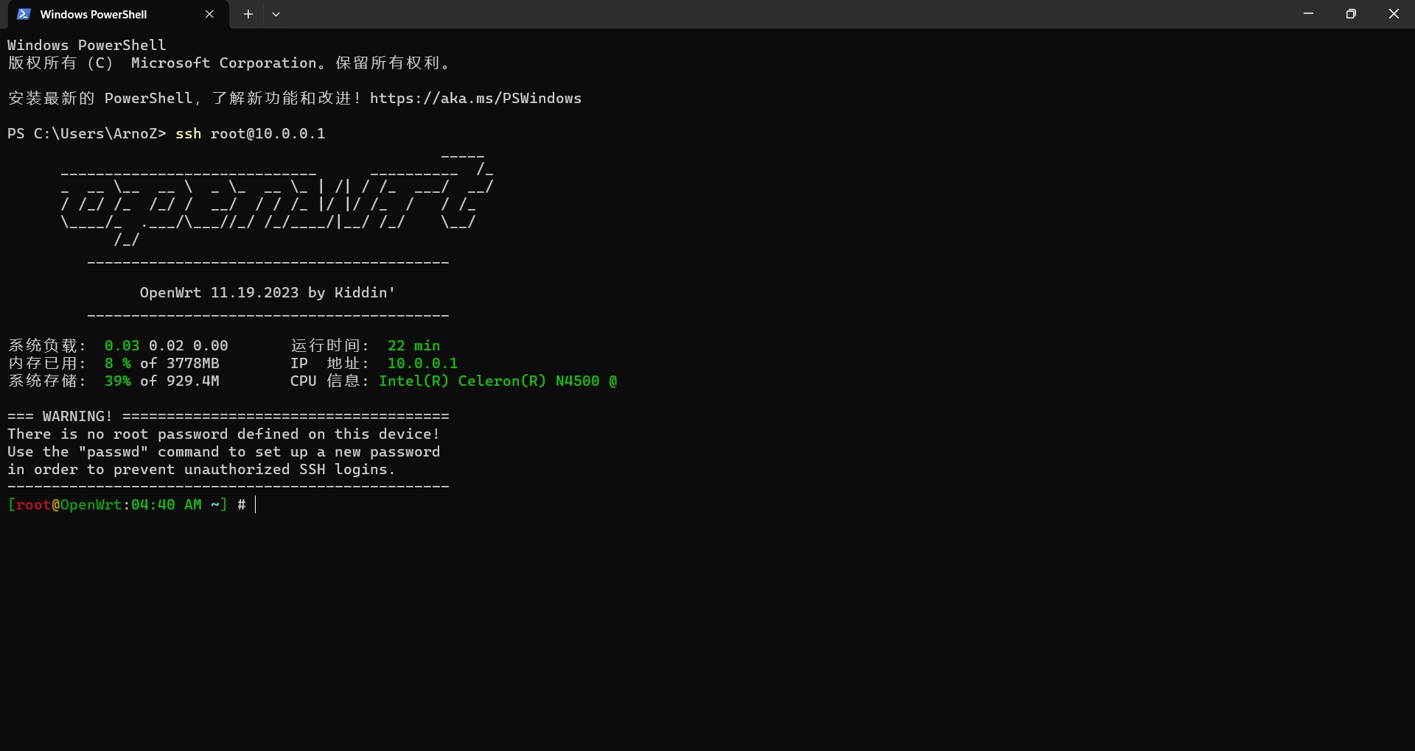Open a new terminal tab
The image size is (1415, 751).
click(x=248, y=14)
